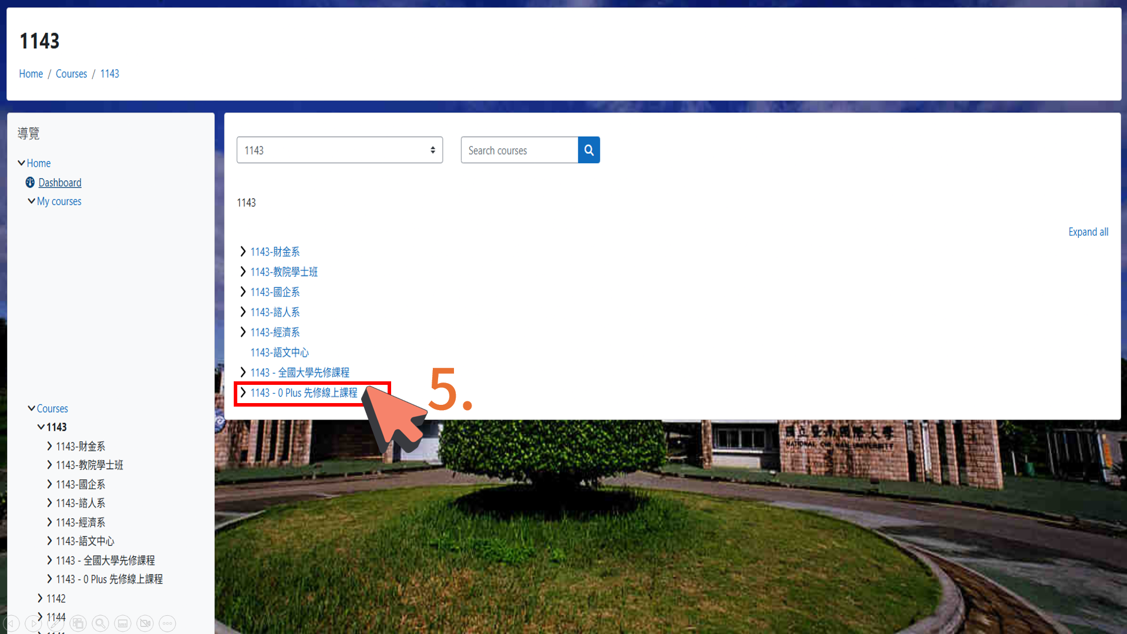Viewport: 1127px width, 634px height.
Task: Select the pen annotation tool
Action: [x=56, y=623]
